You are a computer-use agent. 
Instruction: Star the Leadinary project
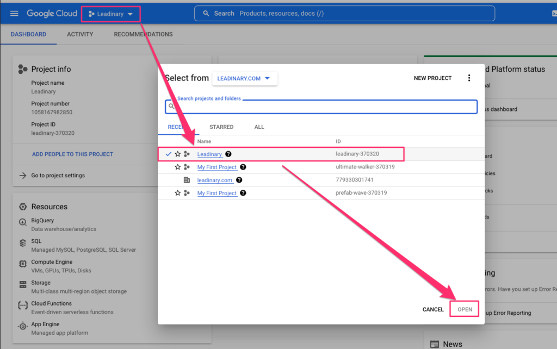point(178,154)
